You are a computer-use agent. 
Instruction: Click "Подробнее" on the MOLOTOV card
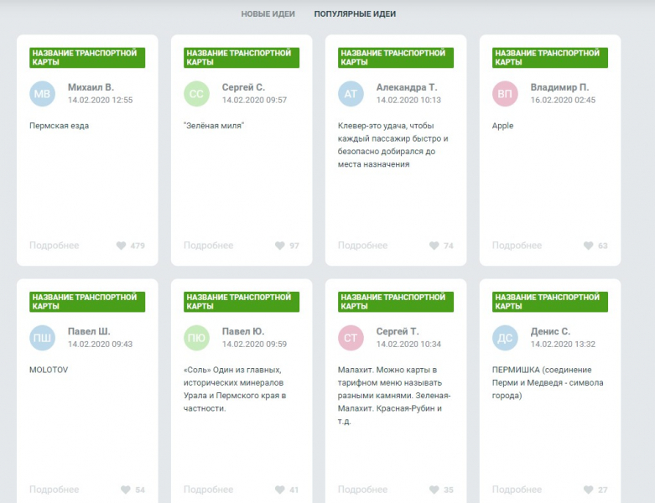[x=55, y=490]
